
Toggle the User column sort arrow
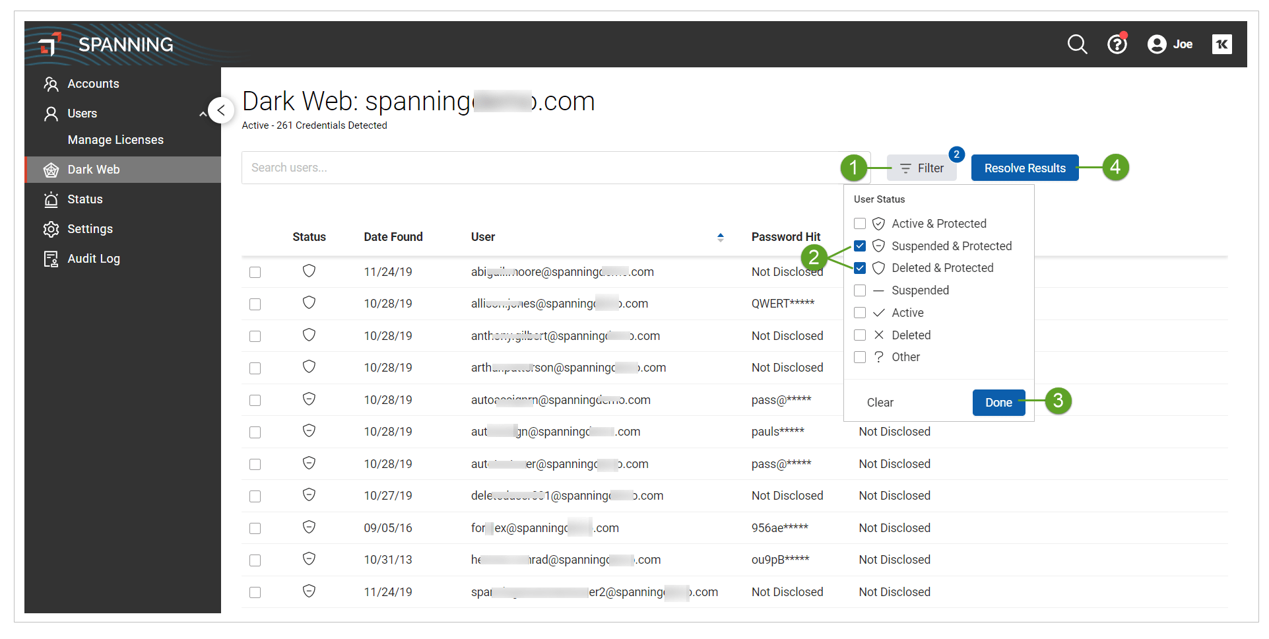[x=721, y=236]
